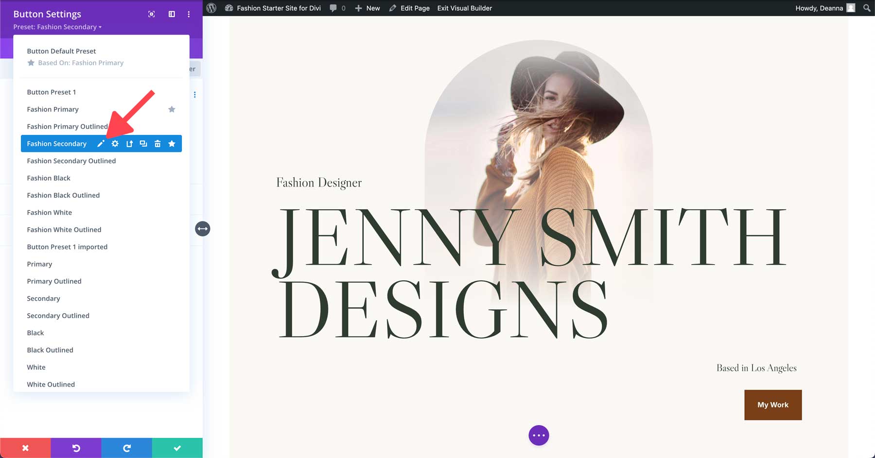This screenshot has height=458, width=875.
Task: Open the admin bar search
Action: (866, 8)
